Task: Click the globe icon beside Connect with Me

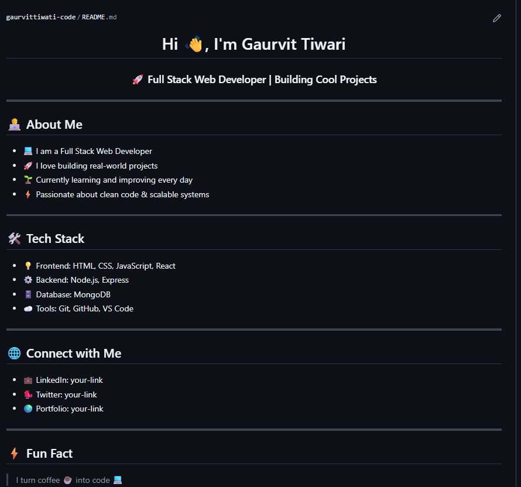Action: click(15, 354)
